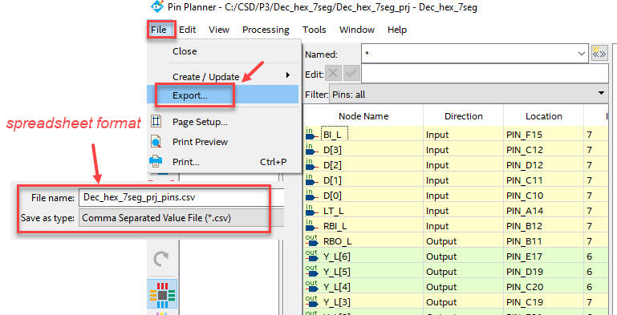
Task: Click the input pin icon beside LT_L
Action: [311, 210]
